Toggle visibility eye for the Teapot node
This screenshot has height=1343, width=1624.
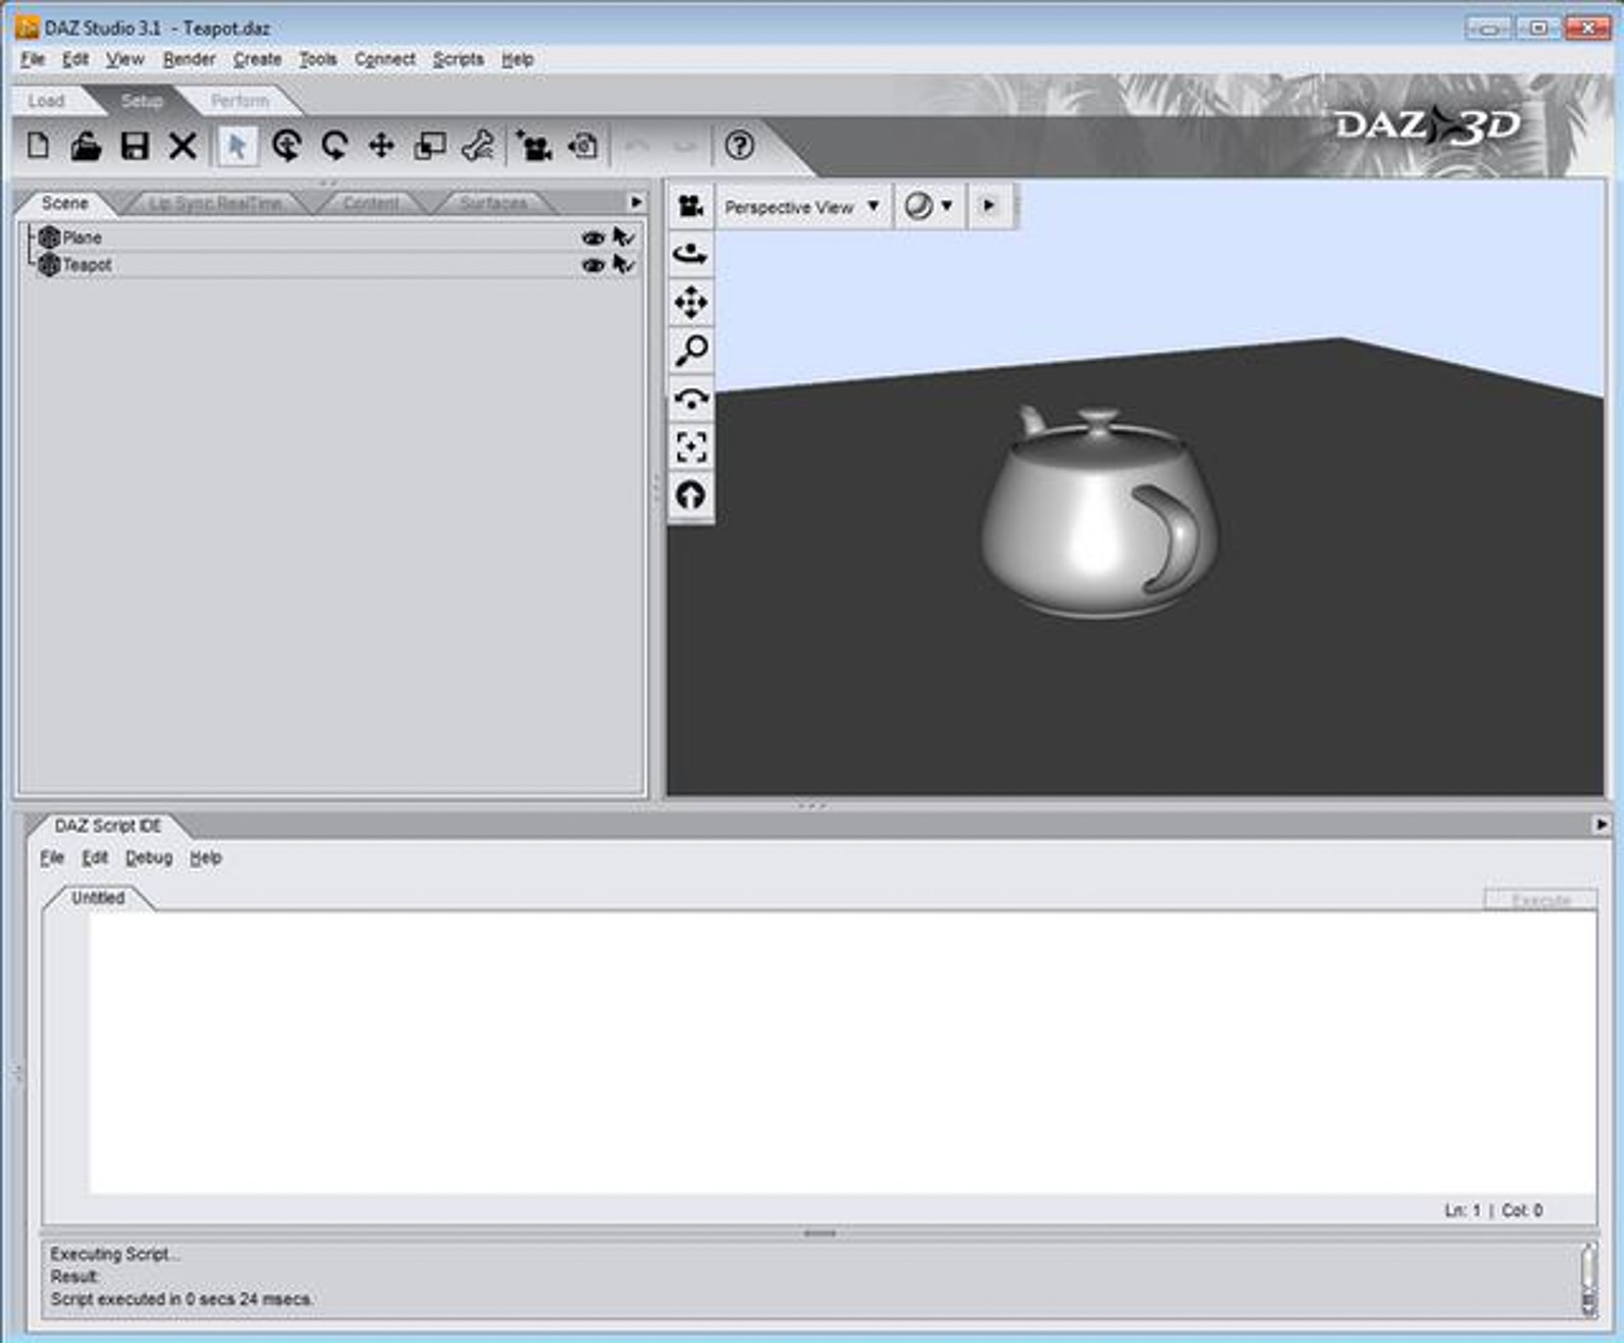click(592, 265)
